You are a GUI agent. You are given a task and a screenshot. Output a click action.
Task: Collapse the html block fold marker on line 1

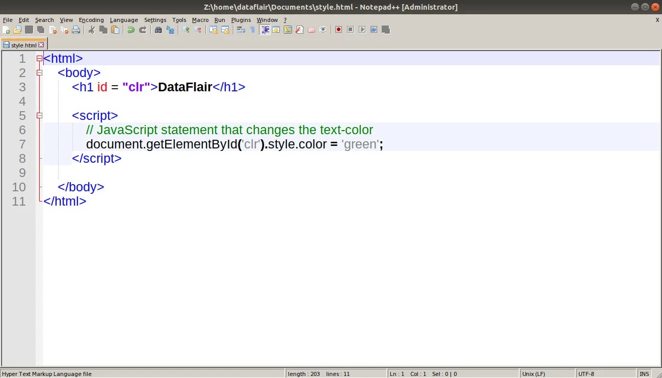(39, 59)
